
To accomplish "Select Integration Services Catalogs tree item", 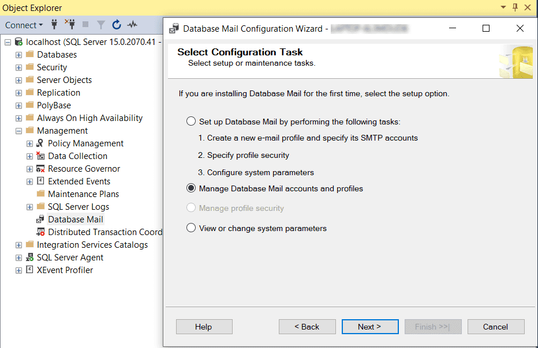I will (x=92, y=245).
